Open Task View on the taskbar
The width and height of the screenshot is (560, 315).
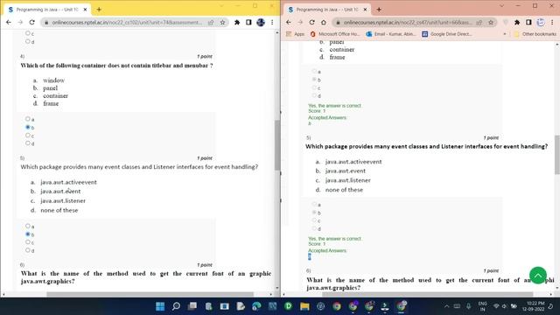[x=192, y=306]
